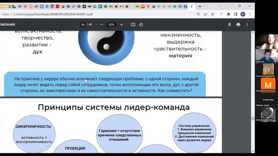Screen dimensions: 278x156
Task: Click the fit to page icon
Action: (133, 25)
